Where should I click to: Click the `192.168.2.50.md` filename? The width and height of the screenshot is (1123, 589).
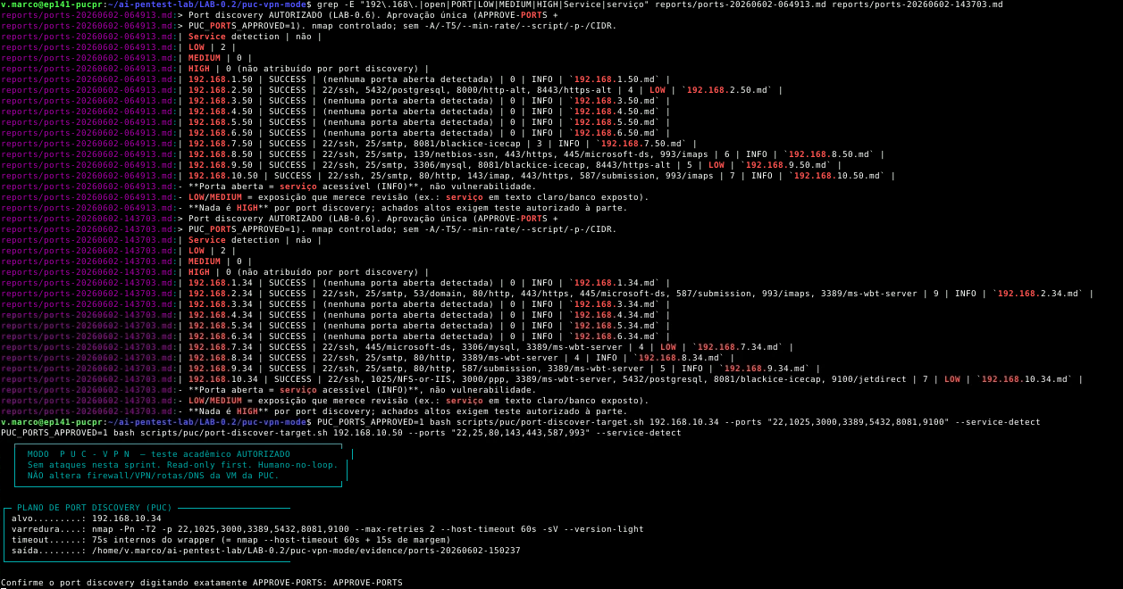(728, 90)
